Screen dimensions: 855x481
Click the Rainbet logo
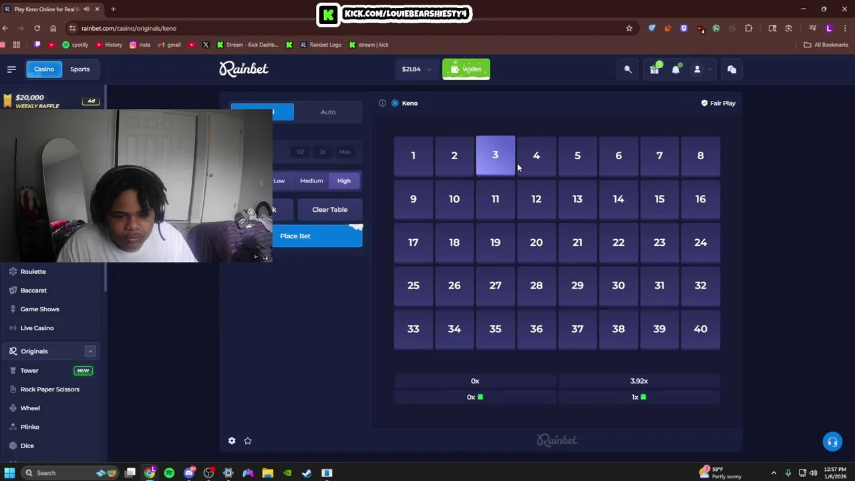tap(244, 69)
